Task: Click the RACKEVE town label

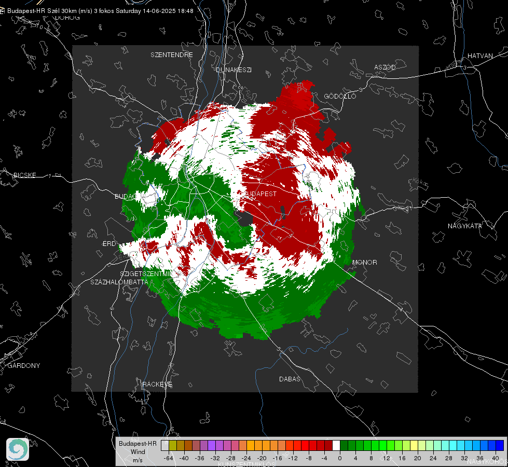Action: coord(157,384)
